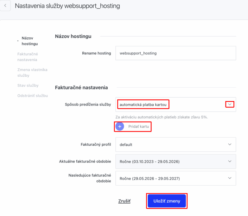Click the 'Zrušiť' link

tap(124, 201)
